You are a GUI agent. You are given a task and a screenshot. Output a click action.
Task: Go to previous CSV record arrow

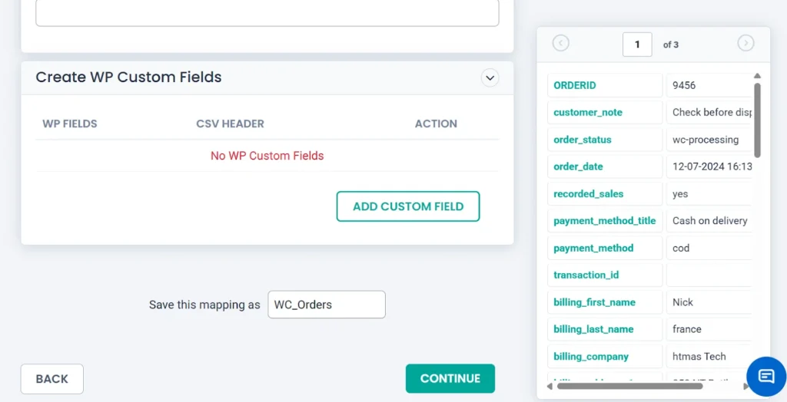pyautogui.click(x=561, y=44)
